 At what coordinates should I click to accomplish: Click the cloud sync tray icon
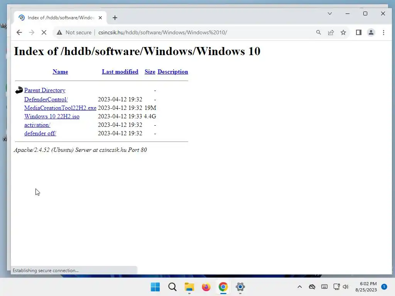click(312, 287)
